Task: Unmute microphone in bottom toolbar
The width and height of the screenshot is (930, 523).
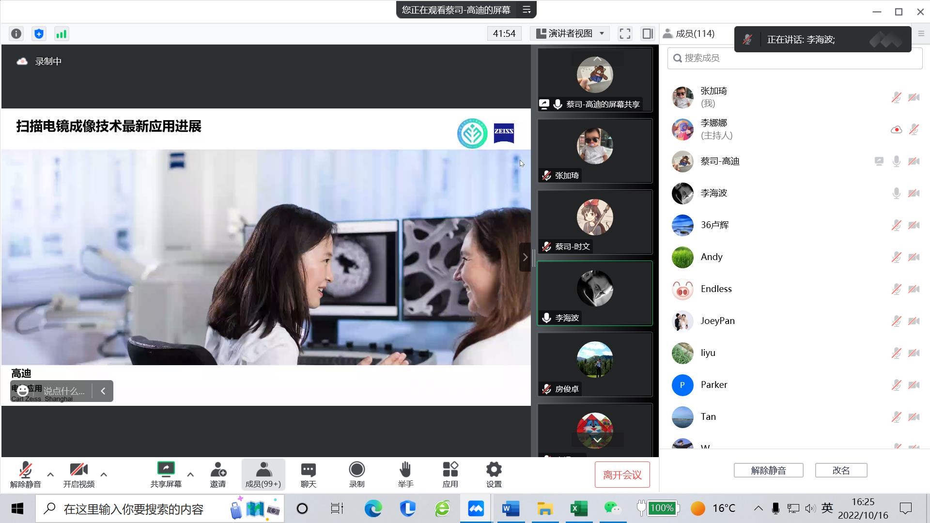Action: (25, 475)
